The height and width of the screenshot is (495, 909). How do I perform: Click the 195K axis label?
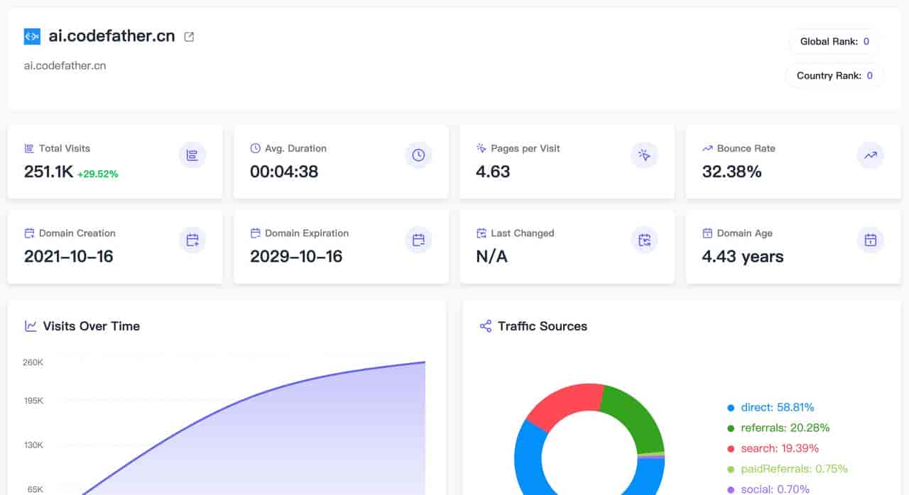33,401
